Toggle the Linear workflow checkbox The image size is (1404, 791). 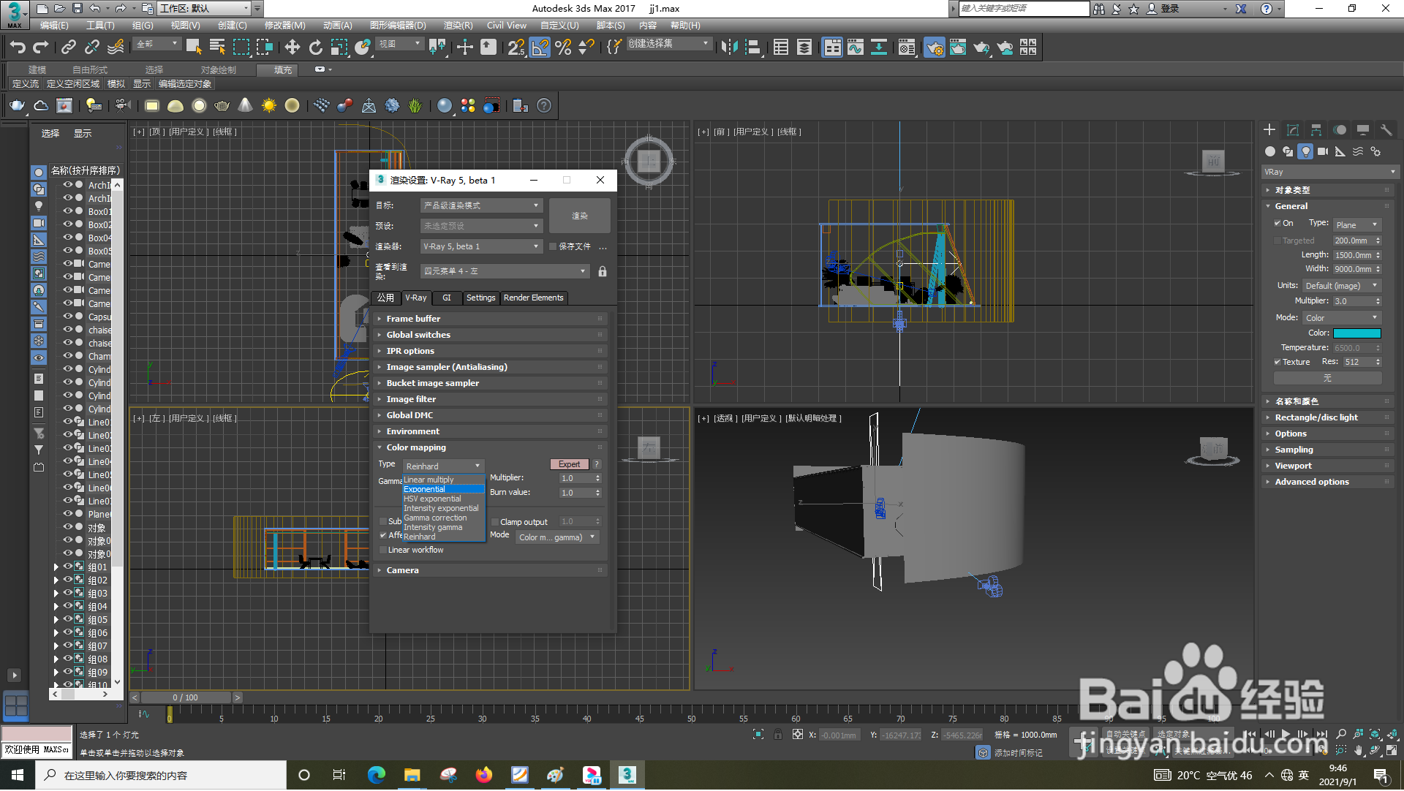coord(383,550)
